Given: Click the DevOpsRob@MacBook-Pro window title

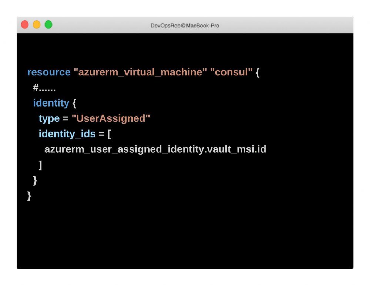Looking at the screenshot, I should [x=185, y=26].
